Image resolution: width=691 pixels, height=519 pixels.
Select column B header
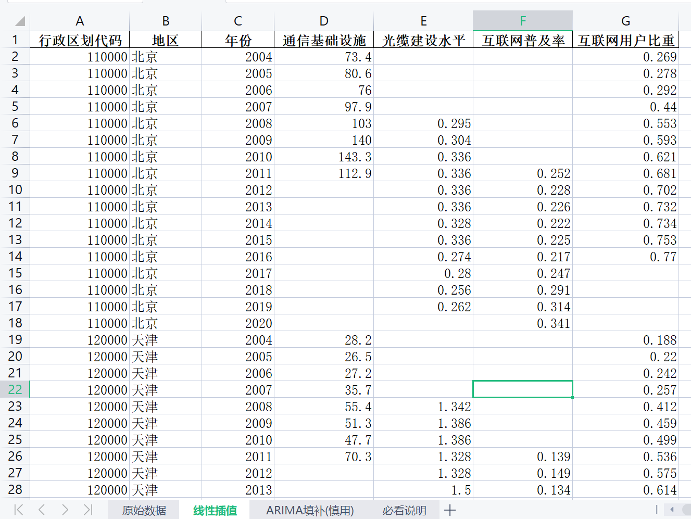click(166, 21)
